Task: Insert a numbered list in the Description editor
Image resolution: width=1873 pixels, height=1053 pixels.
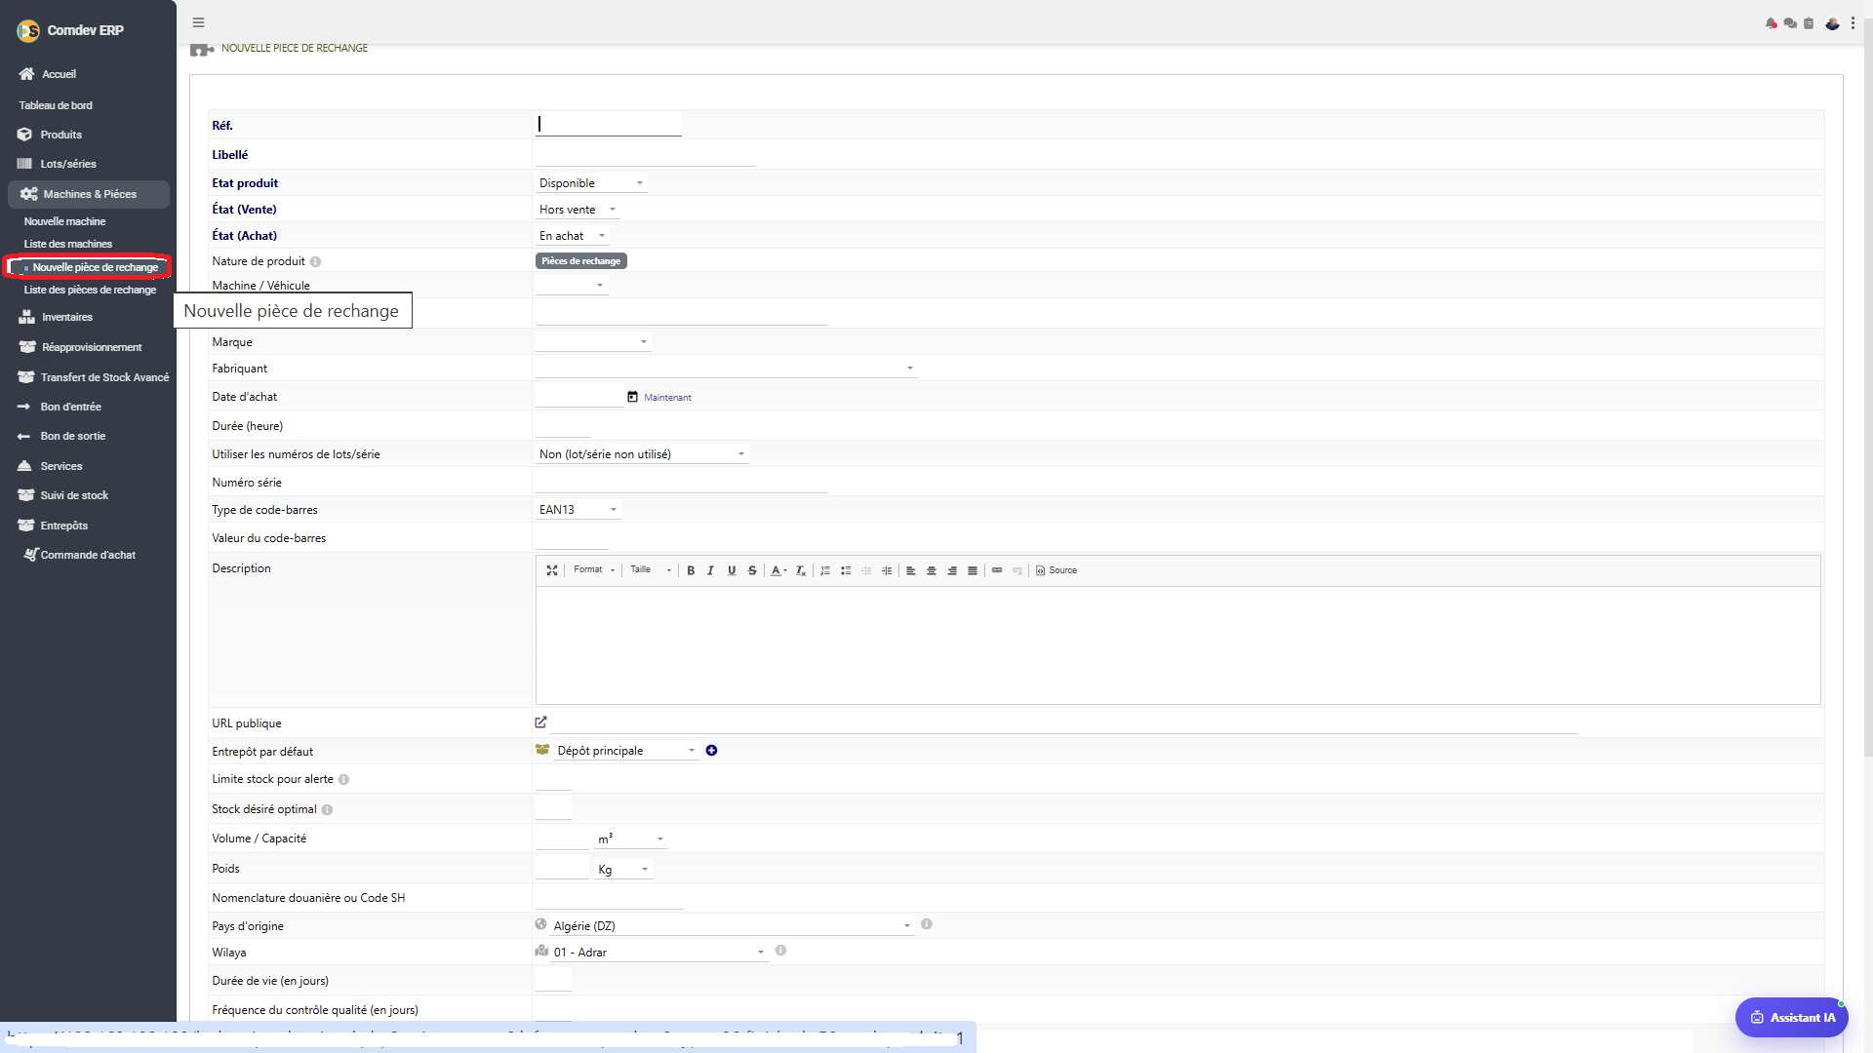Action: coord(825,570)
